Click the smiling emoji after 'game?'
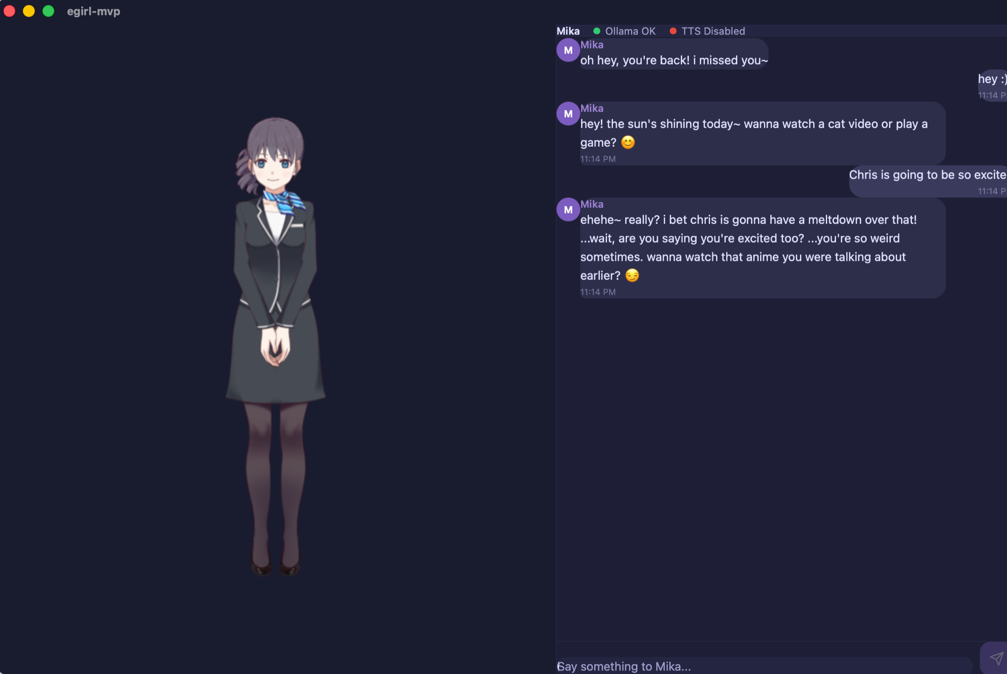Screen dimensions: 1007x674 coord(628,143)
